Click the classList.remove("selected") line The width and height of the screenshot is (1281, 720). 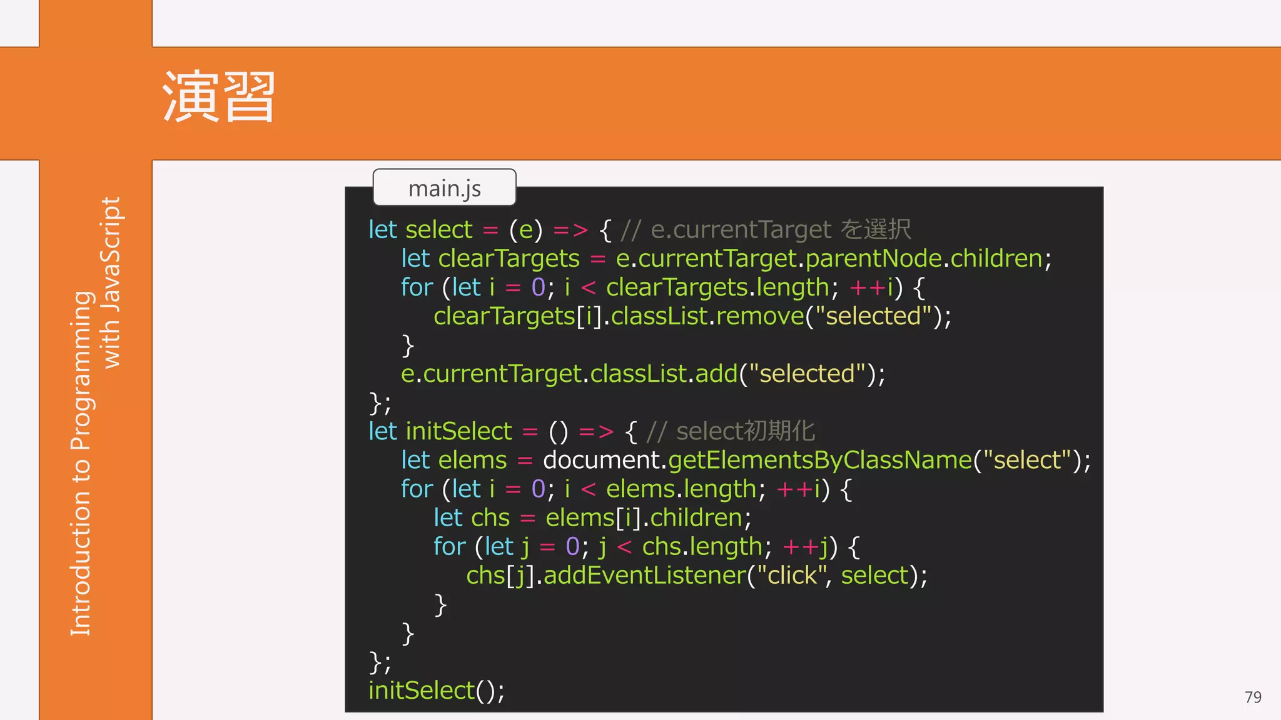[x=692, y=316]
